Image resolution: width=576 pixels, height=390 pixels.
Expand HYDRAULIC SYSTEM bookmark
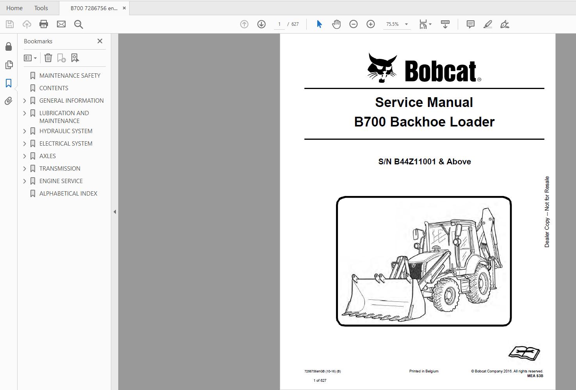coord(25,131)
